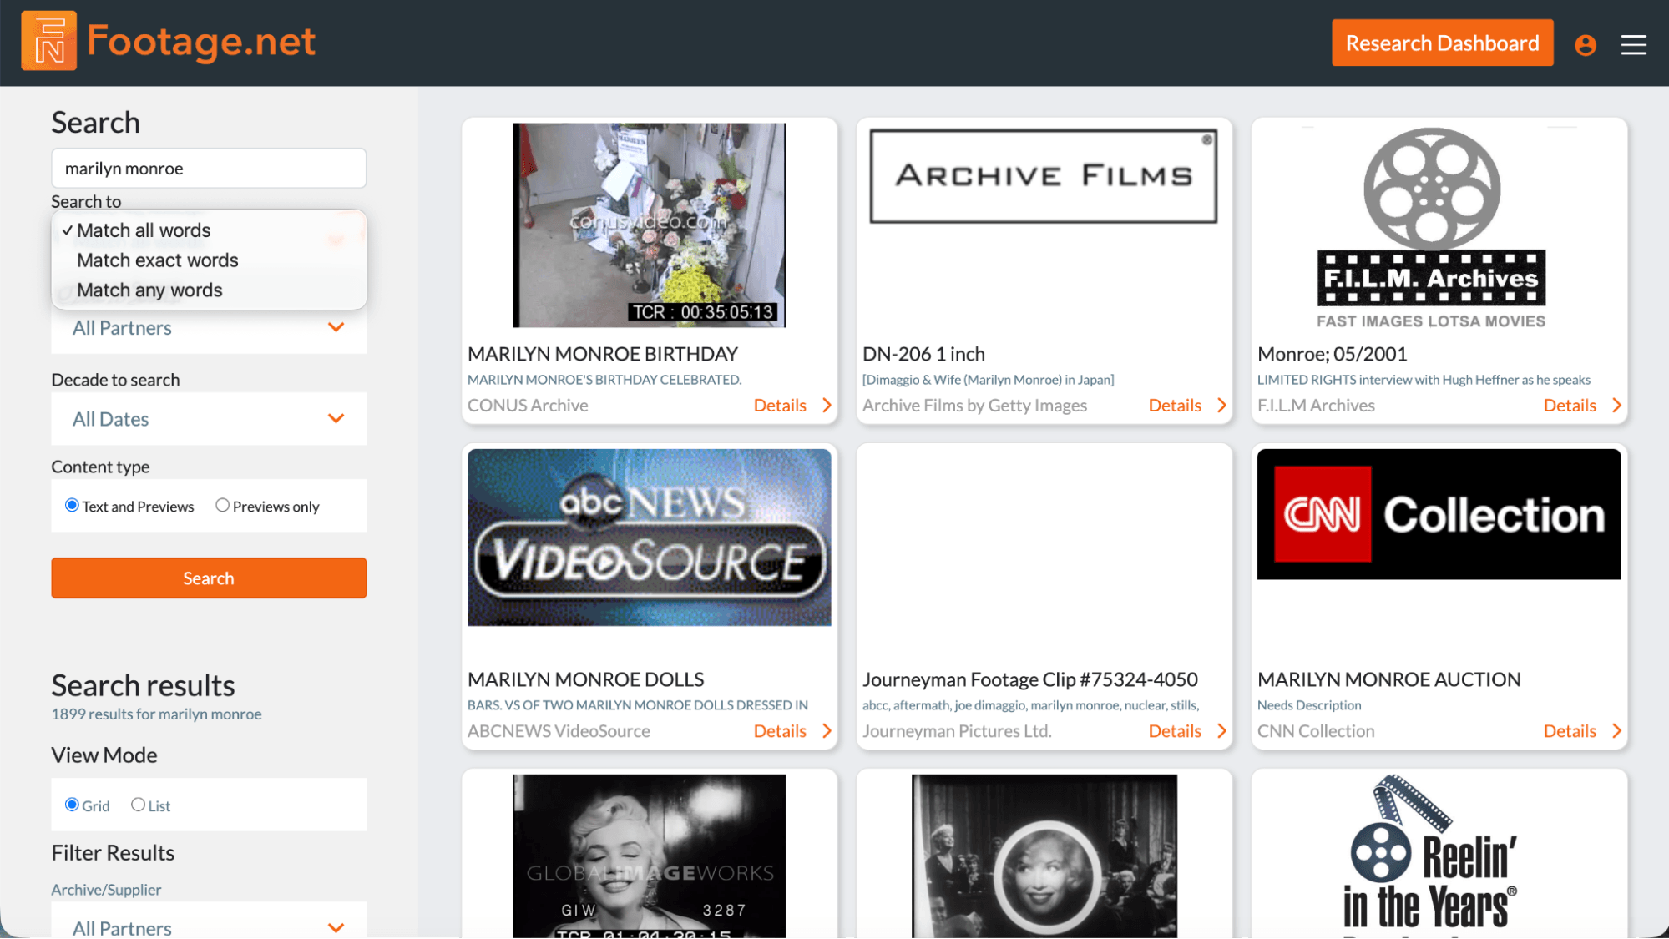This screenshot has width=1669, height=939.
Task: Click the F.I.L.M Archives supplier name
Action: click(1316, 406)
